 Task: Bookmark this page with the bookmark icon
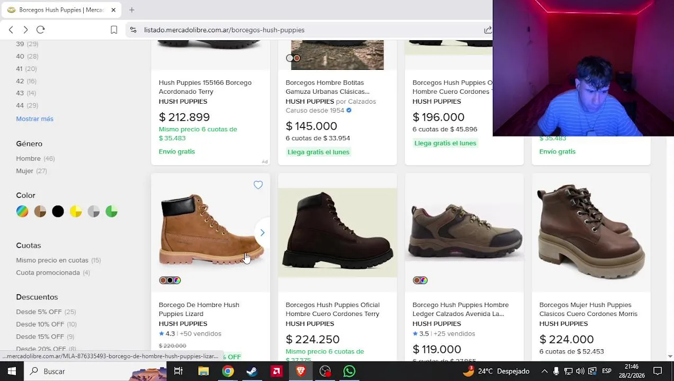113,30
